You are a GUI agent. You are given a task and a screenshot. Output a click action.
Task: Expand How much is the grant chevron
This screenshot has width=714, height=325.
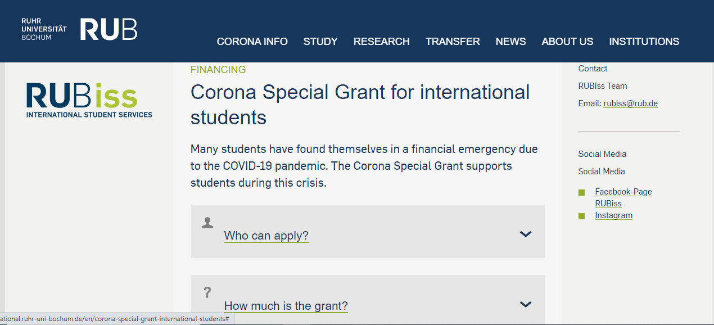point(526,304)
